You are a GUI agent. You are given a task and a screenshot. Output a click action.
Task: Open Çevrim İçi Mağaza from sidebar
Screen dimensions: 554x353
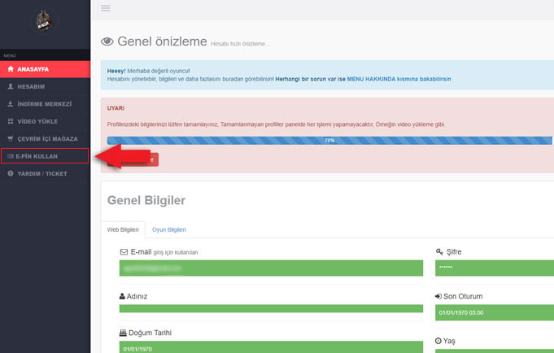(47, 138)
